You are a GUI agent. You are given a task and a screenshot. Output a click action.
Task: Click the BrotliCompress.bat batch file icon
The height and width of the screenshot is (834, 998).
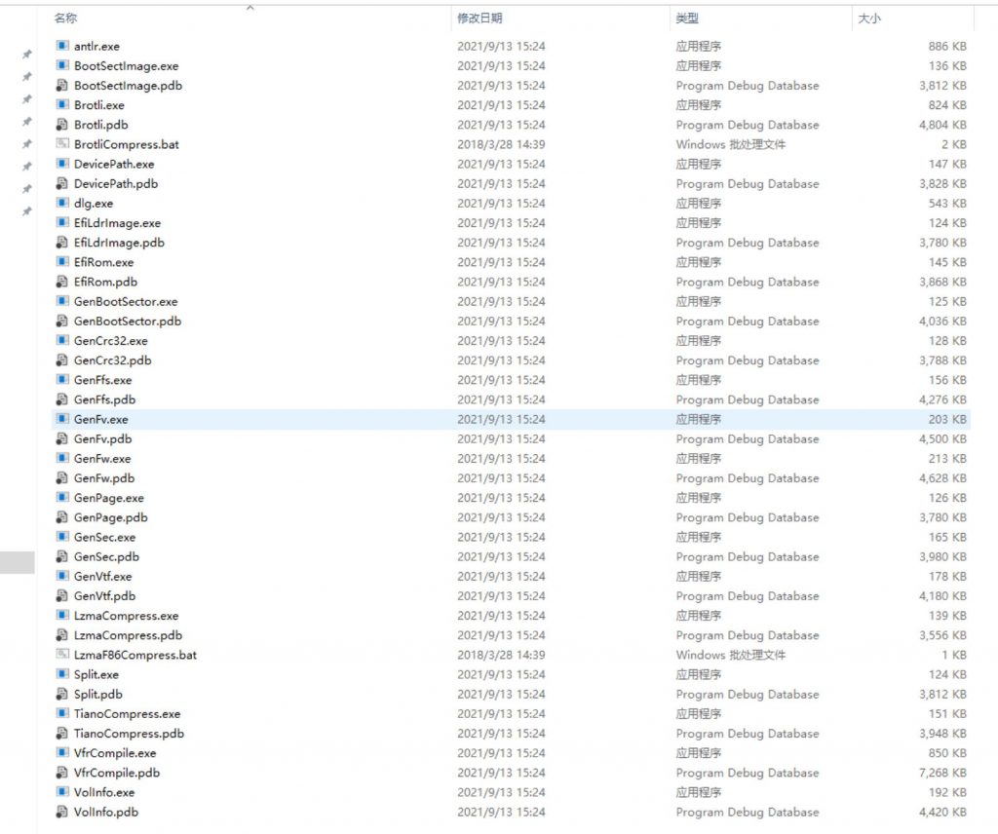[62, 144]
